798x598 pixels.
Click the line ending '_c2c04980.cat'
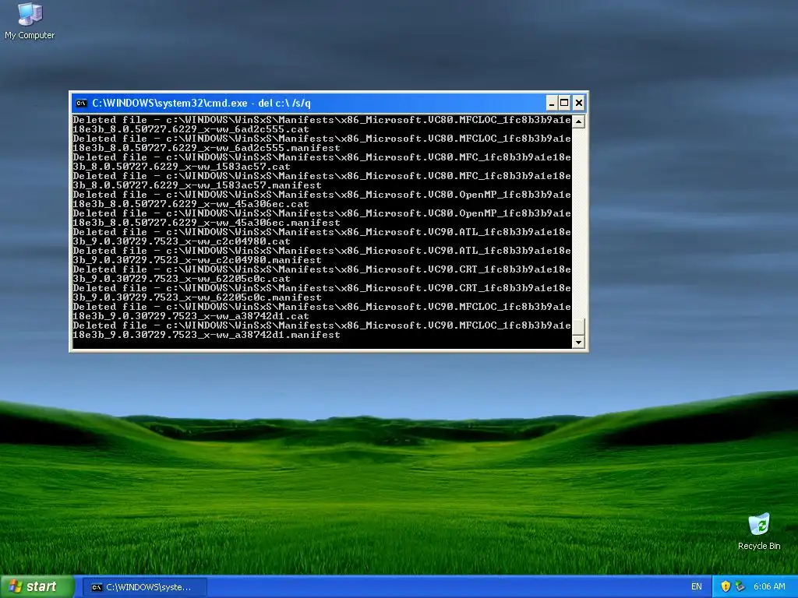[x=182, y=241]
